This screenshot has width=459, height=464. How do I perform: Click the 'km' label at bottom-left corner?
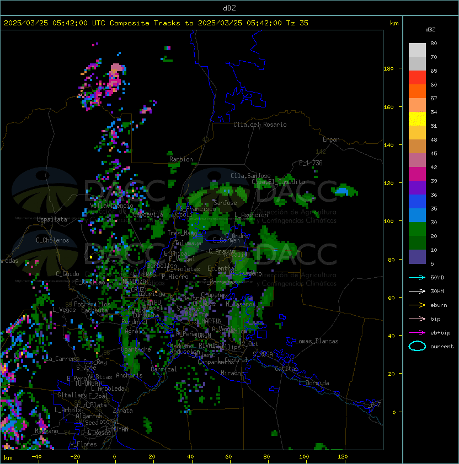tap(8, 458)
